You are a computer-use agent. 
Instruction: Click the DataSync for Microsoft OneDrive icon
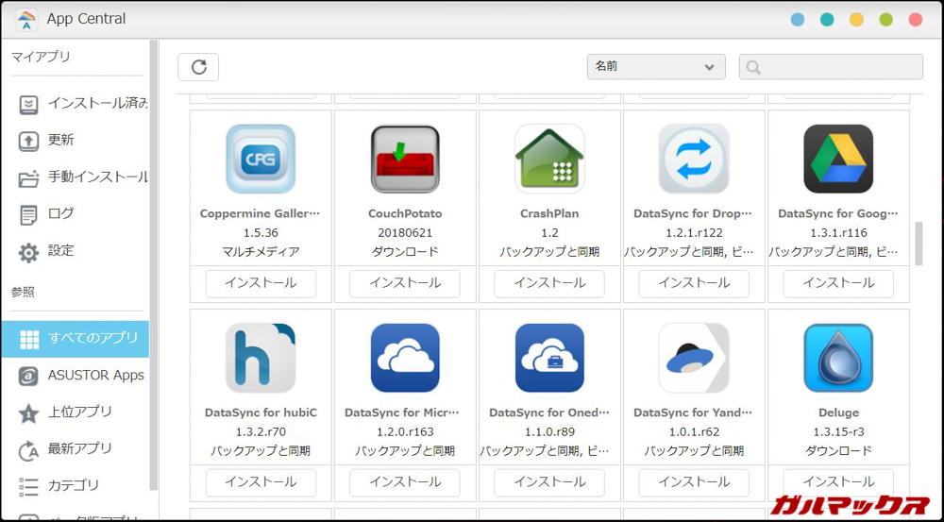click(x=405, y=358)
